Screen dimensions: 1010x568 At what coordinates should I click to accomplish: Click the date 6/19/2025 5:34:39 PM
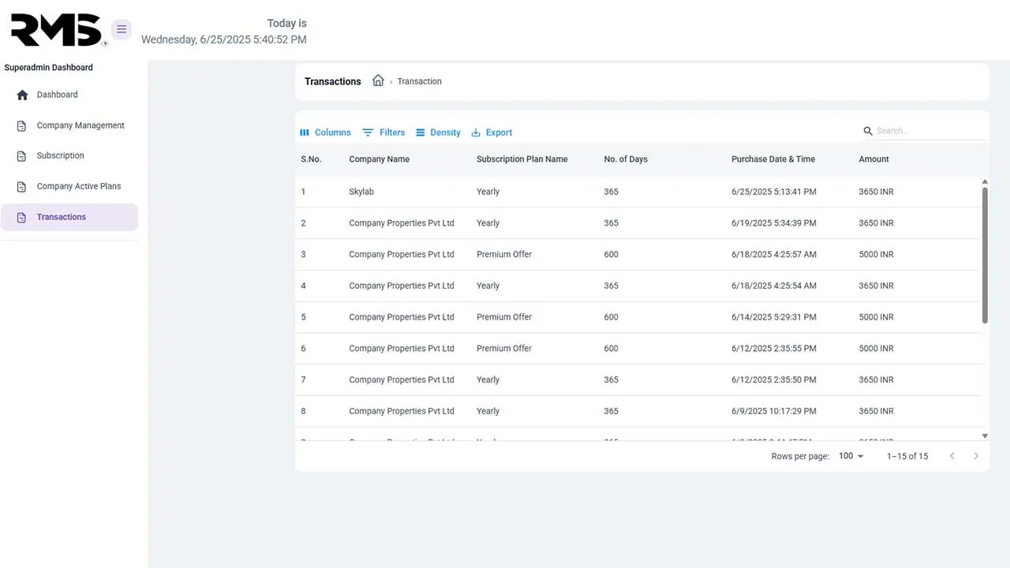(774, 223)
